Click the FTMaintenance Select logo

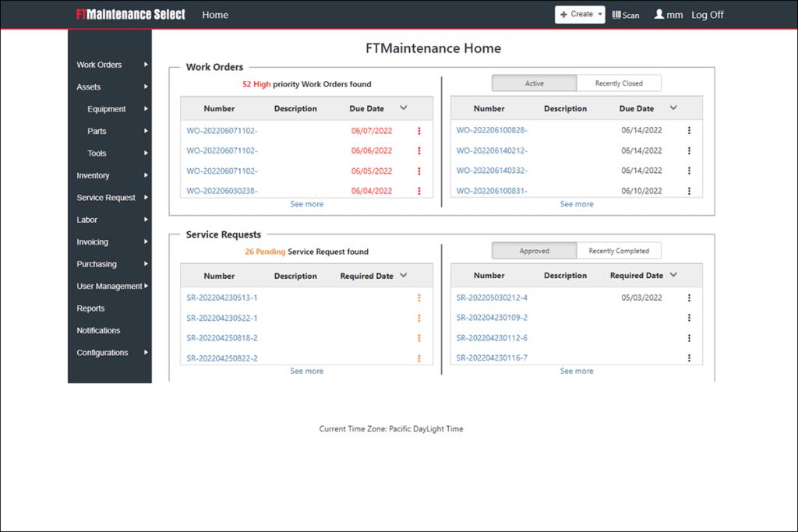(131, 14)
